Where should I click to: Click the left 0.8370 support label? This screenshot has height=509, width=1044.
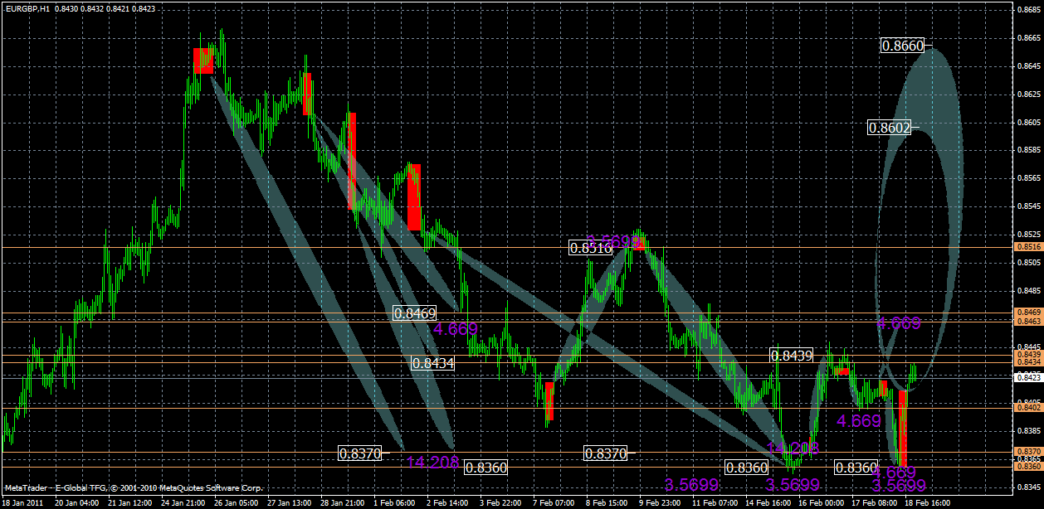(360, 453)
